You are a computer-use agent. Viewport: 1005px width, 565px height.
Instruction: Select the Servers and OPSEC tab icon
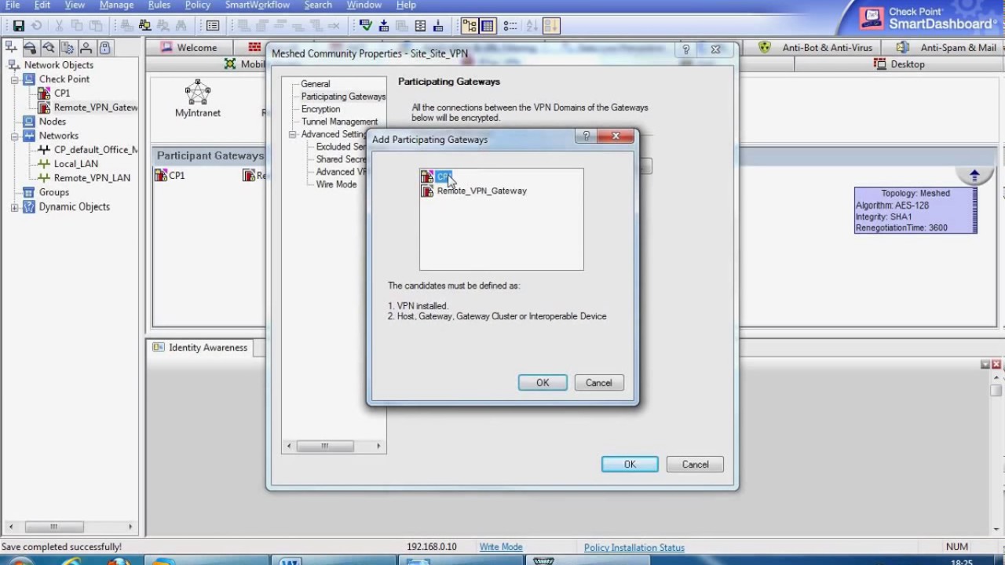[x=68, y=47]
